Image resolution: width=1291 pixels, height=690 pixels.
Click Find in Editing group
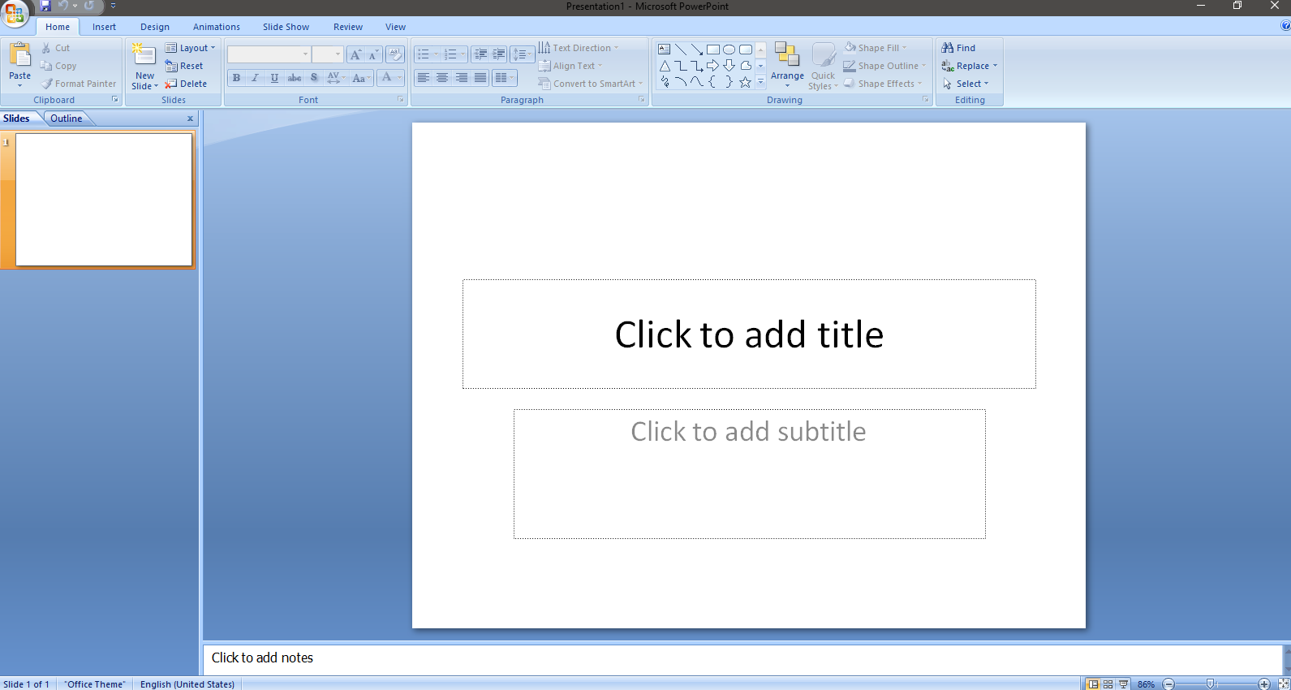(x=958, y=48)
